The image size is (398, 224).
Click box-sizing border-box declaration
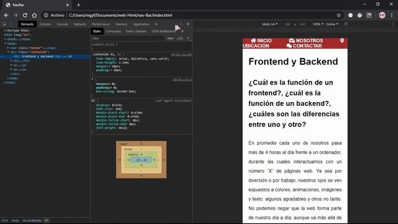116,91
